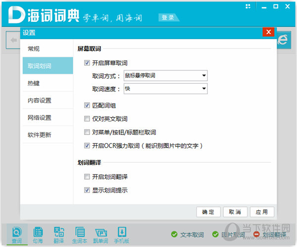
Task: Click the 登录 login button
Action: tap(168, 18)
